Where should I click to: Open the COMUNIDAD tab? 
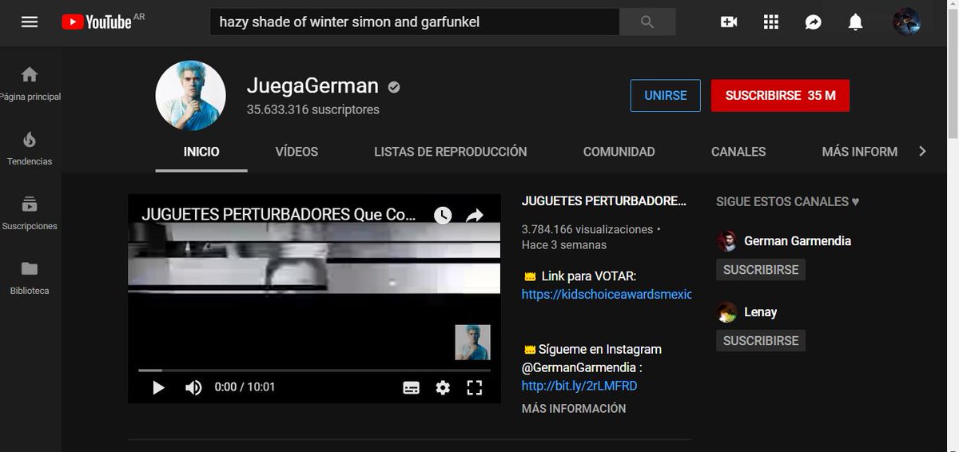[619, 152]
